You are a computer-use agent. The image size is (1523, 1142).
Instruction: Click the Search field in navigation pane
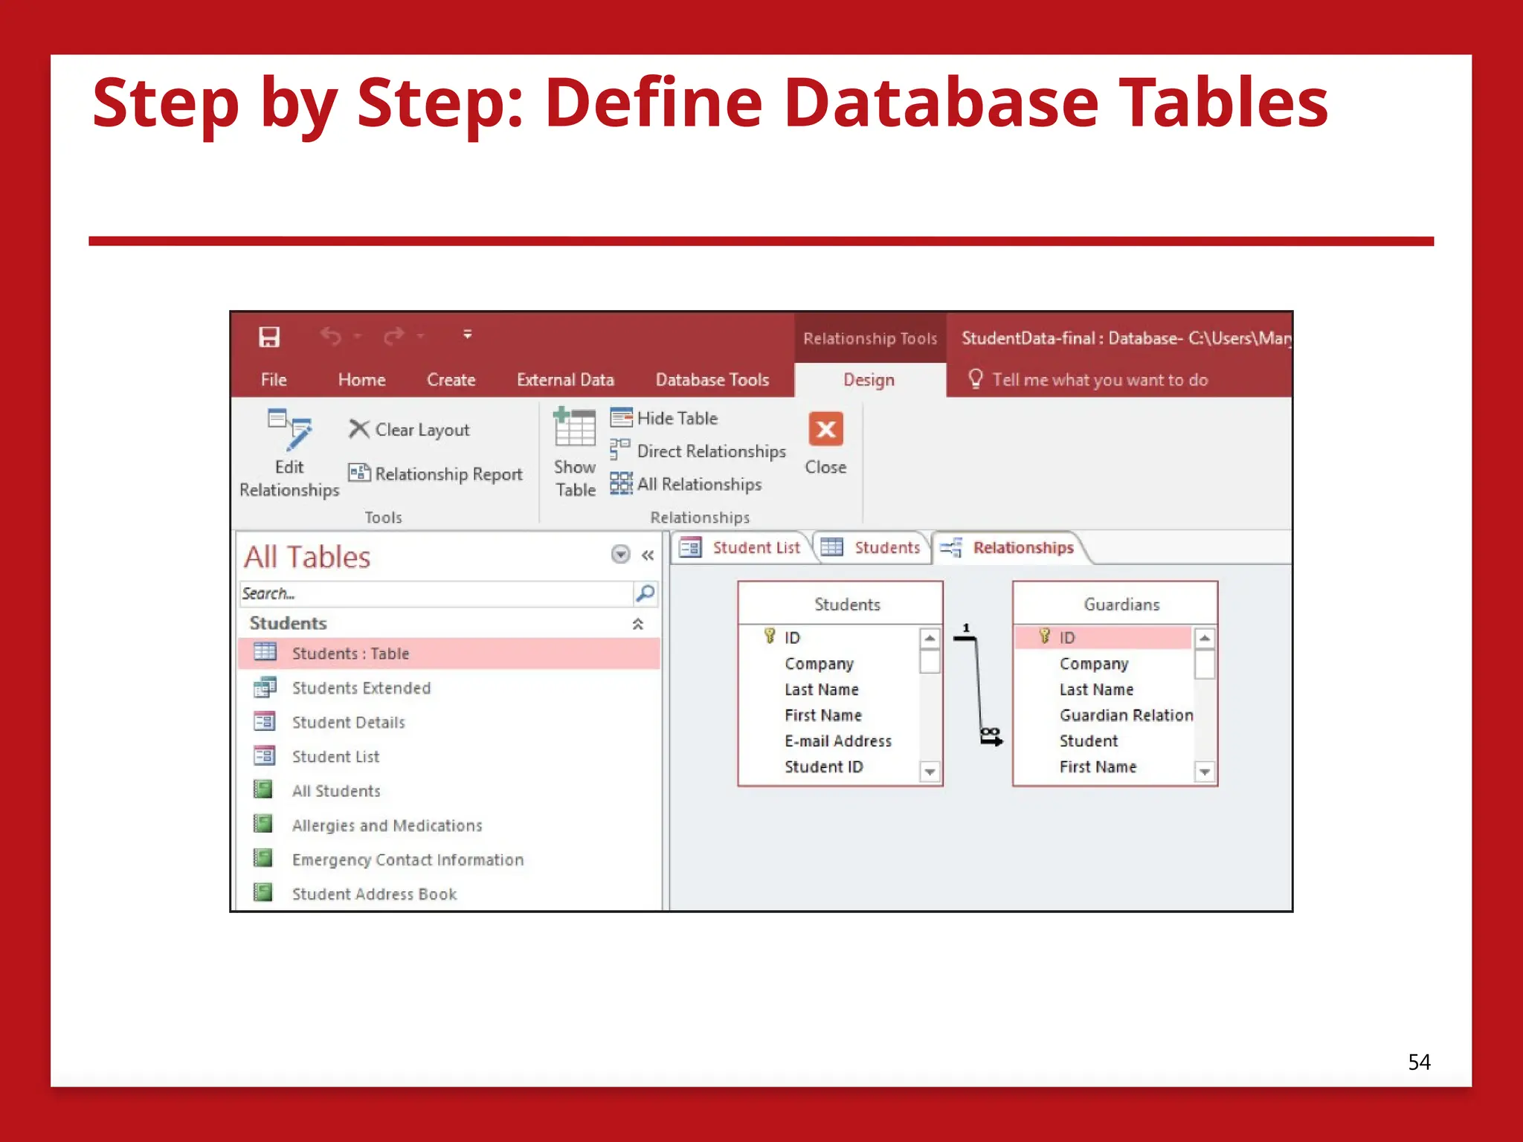click(437, 593)
